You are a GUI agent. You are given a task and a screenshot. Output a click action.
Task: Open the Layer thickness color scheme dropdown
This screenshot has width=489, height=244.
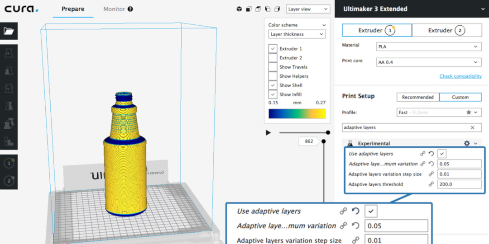click(297, 34)
